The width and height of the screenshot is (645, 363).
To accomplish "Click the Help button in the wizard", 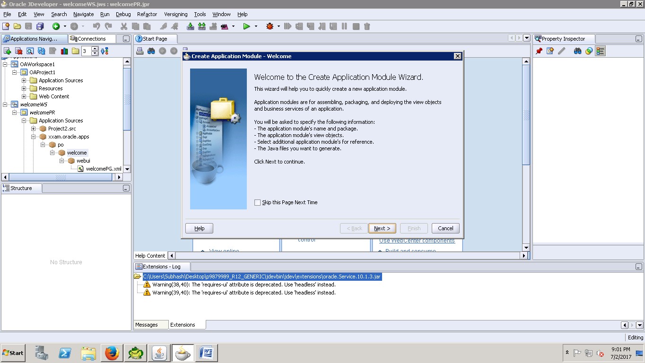I will pos(199,228).
